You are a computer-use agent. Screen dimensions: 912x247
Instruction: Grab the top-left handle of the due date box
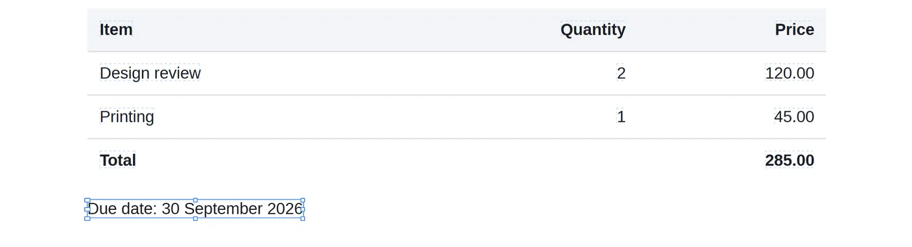click(x=87, y=200)
